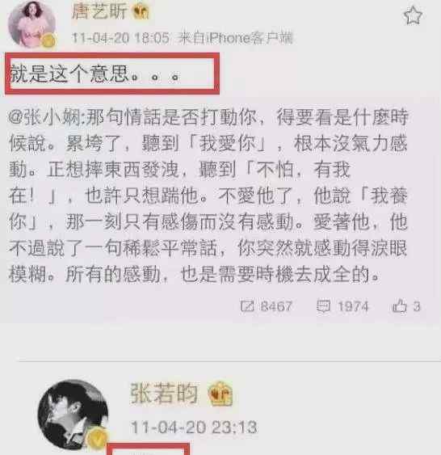
Task: Click the 11-04-20 23:13 timestamp
Action: point(194,428)
